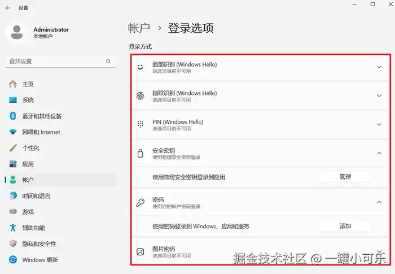The height and width of the screenshot is (274, 395).
Task: Click 指纹识别 (Windows Hello) title
Action: click(185, 93)
